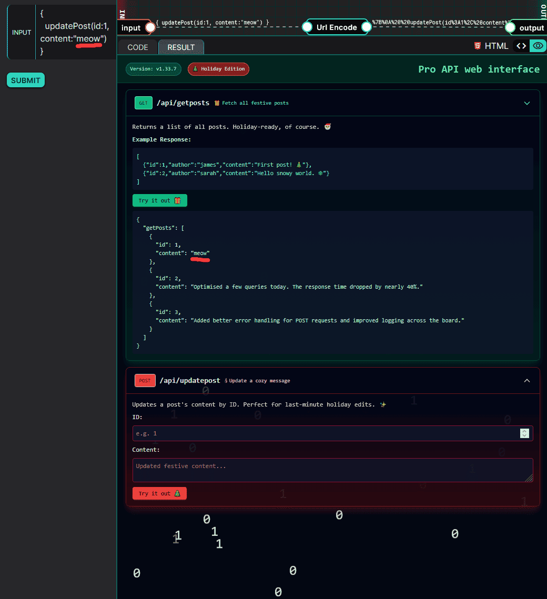Screen dimensions: 547x599
Task: Click the red POST method badge
Action: point(145,380)
